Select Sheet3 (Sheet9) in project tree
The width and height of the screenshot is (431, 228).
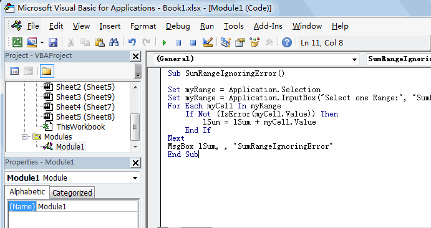pyautogui.click(x=85, y=97)
